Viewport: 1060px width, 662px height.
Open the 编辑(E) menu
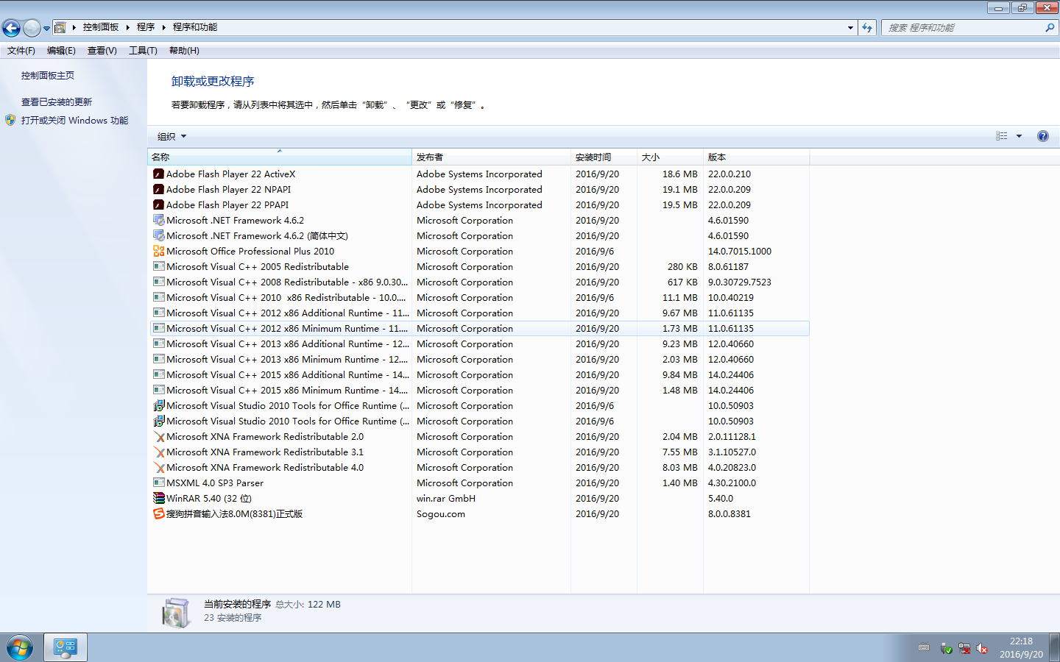tap(61, 51)
